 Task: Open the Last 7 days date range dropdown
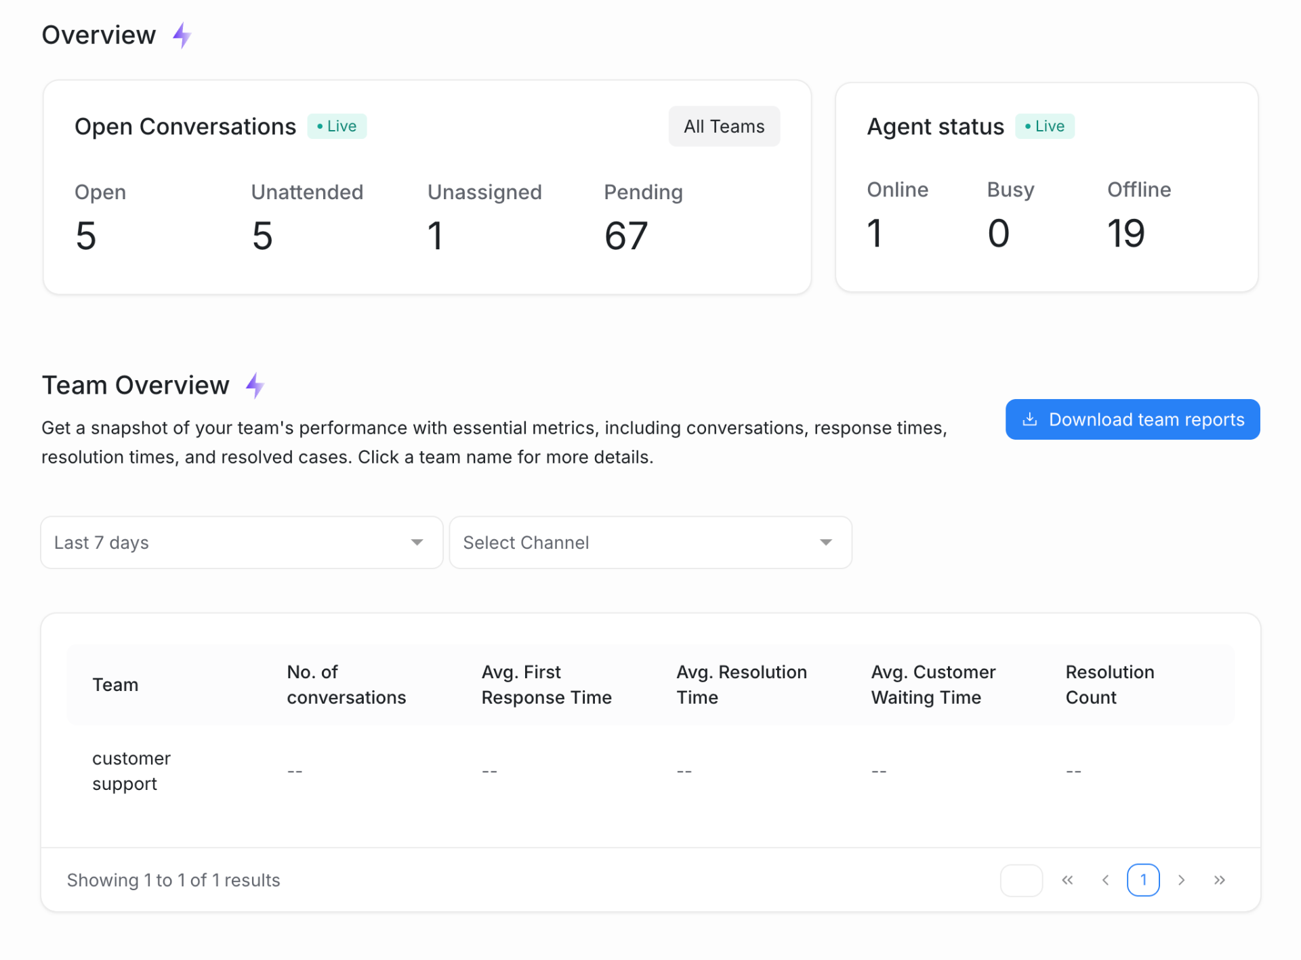click(x=242, y=543)
